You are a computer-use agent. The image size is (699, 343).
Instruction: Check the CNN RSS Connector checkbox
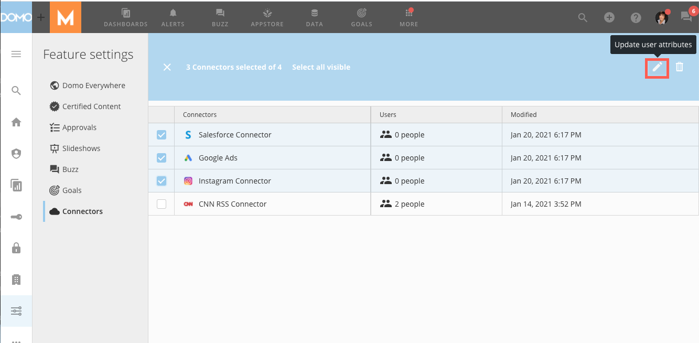(161, 203)
